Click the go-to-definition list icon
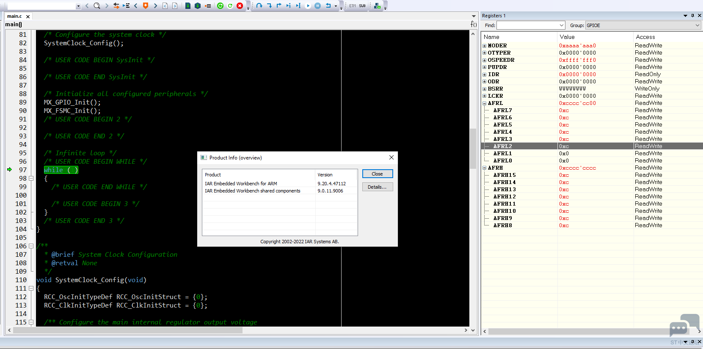Viewport: 703px width, 349px height. point(126,6)
